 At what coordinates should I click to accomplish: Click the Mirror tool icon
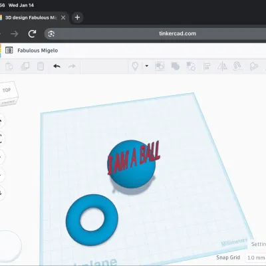coord(222,66)
